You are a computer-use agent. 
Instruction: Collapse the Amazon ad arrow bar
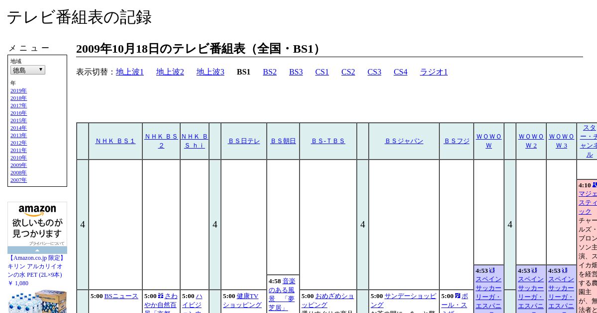click(37, 250)
